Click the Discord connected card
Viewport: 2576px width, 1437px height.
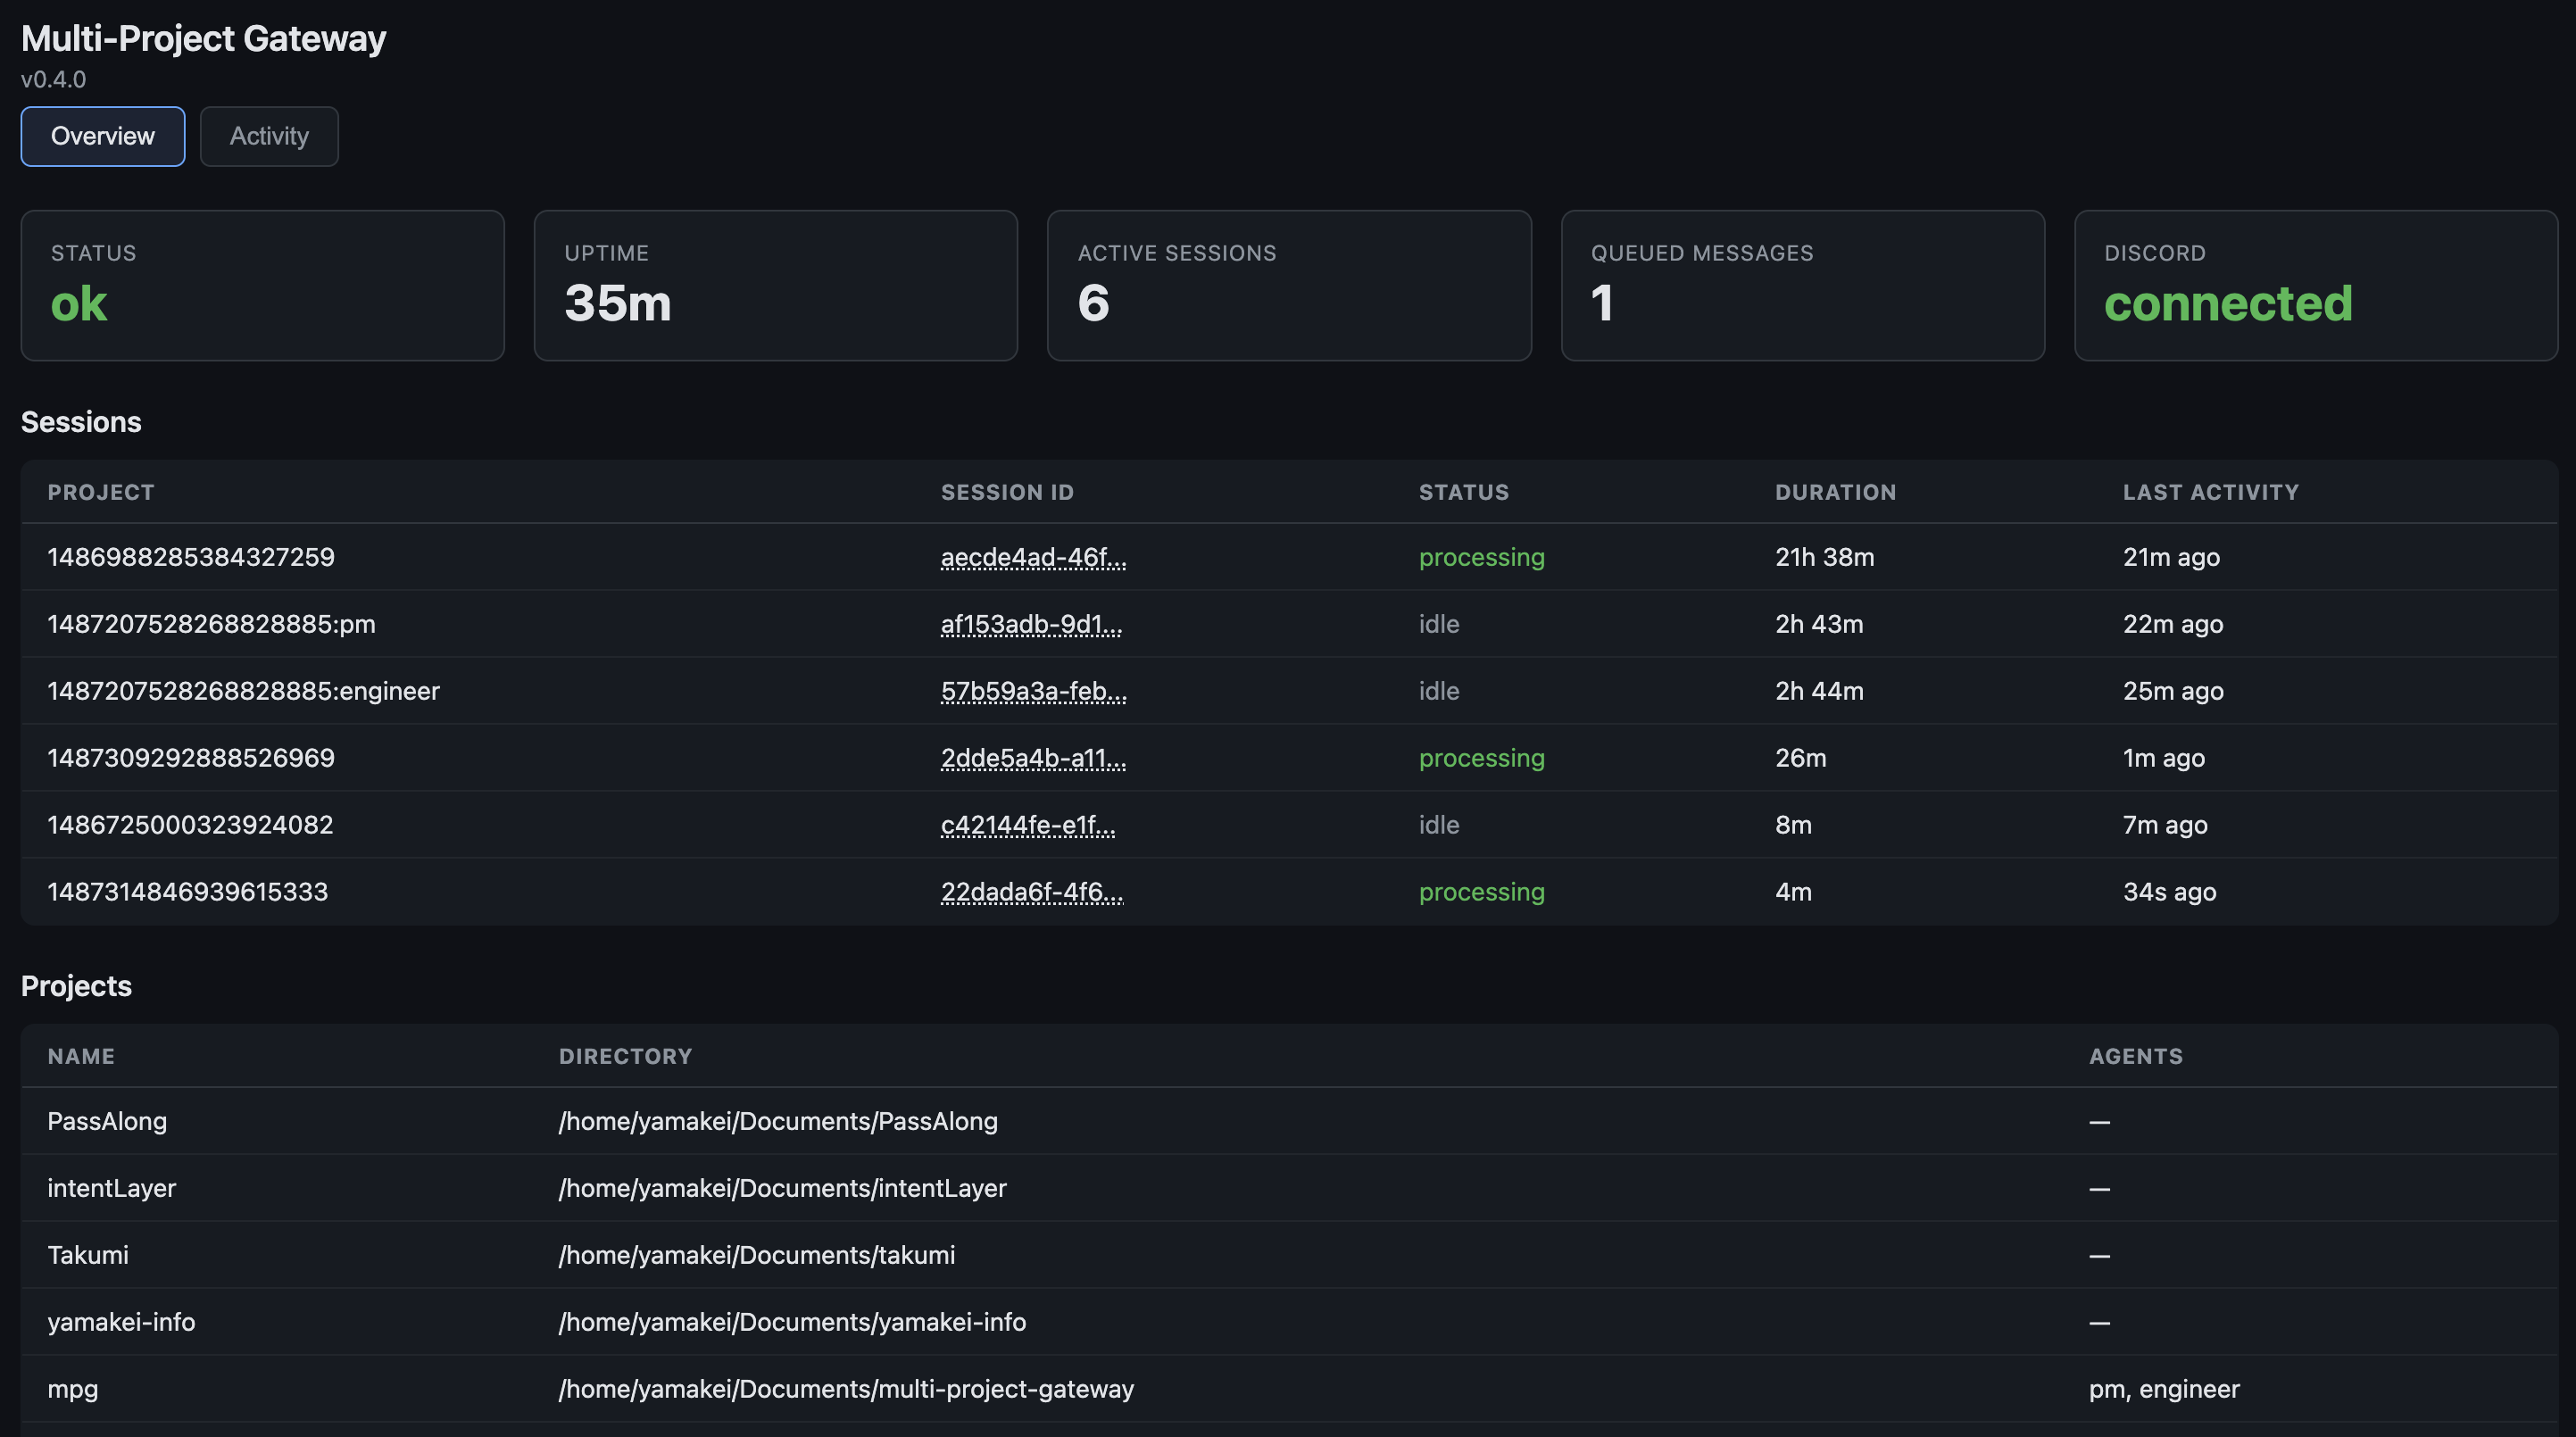2315,285
